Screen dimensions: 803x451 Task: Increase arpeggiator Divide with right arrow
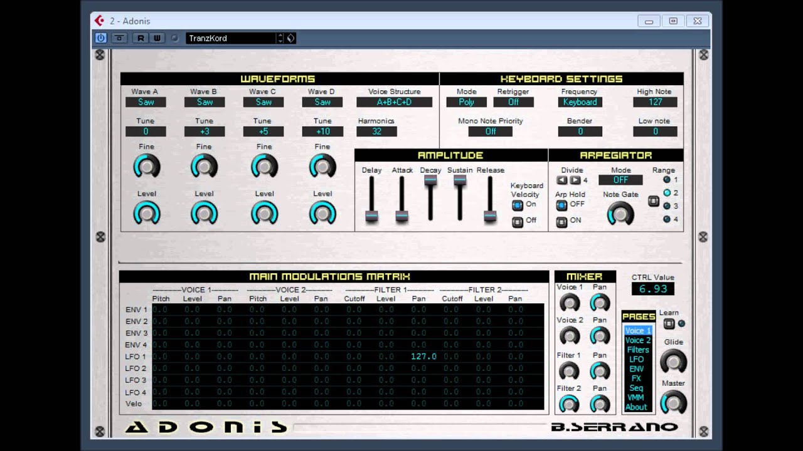575,180
